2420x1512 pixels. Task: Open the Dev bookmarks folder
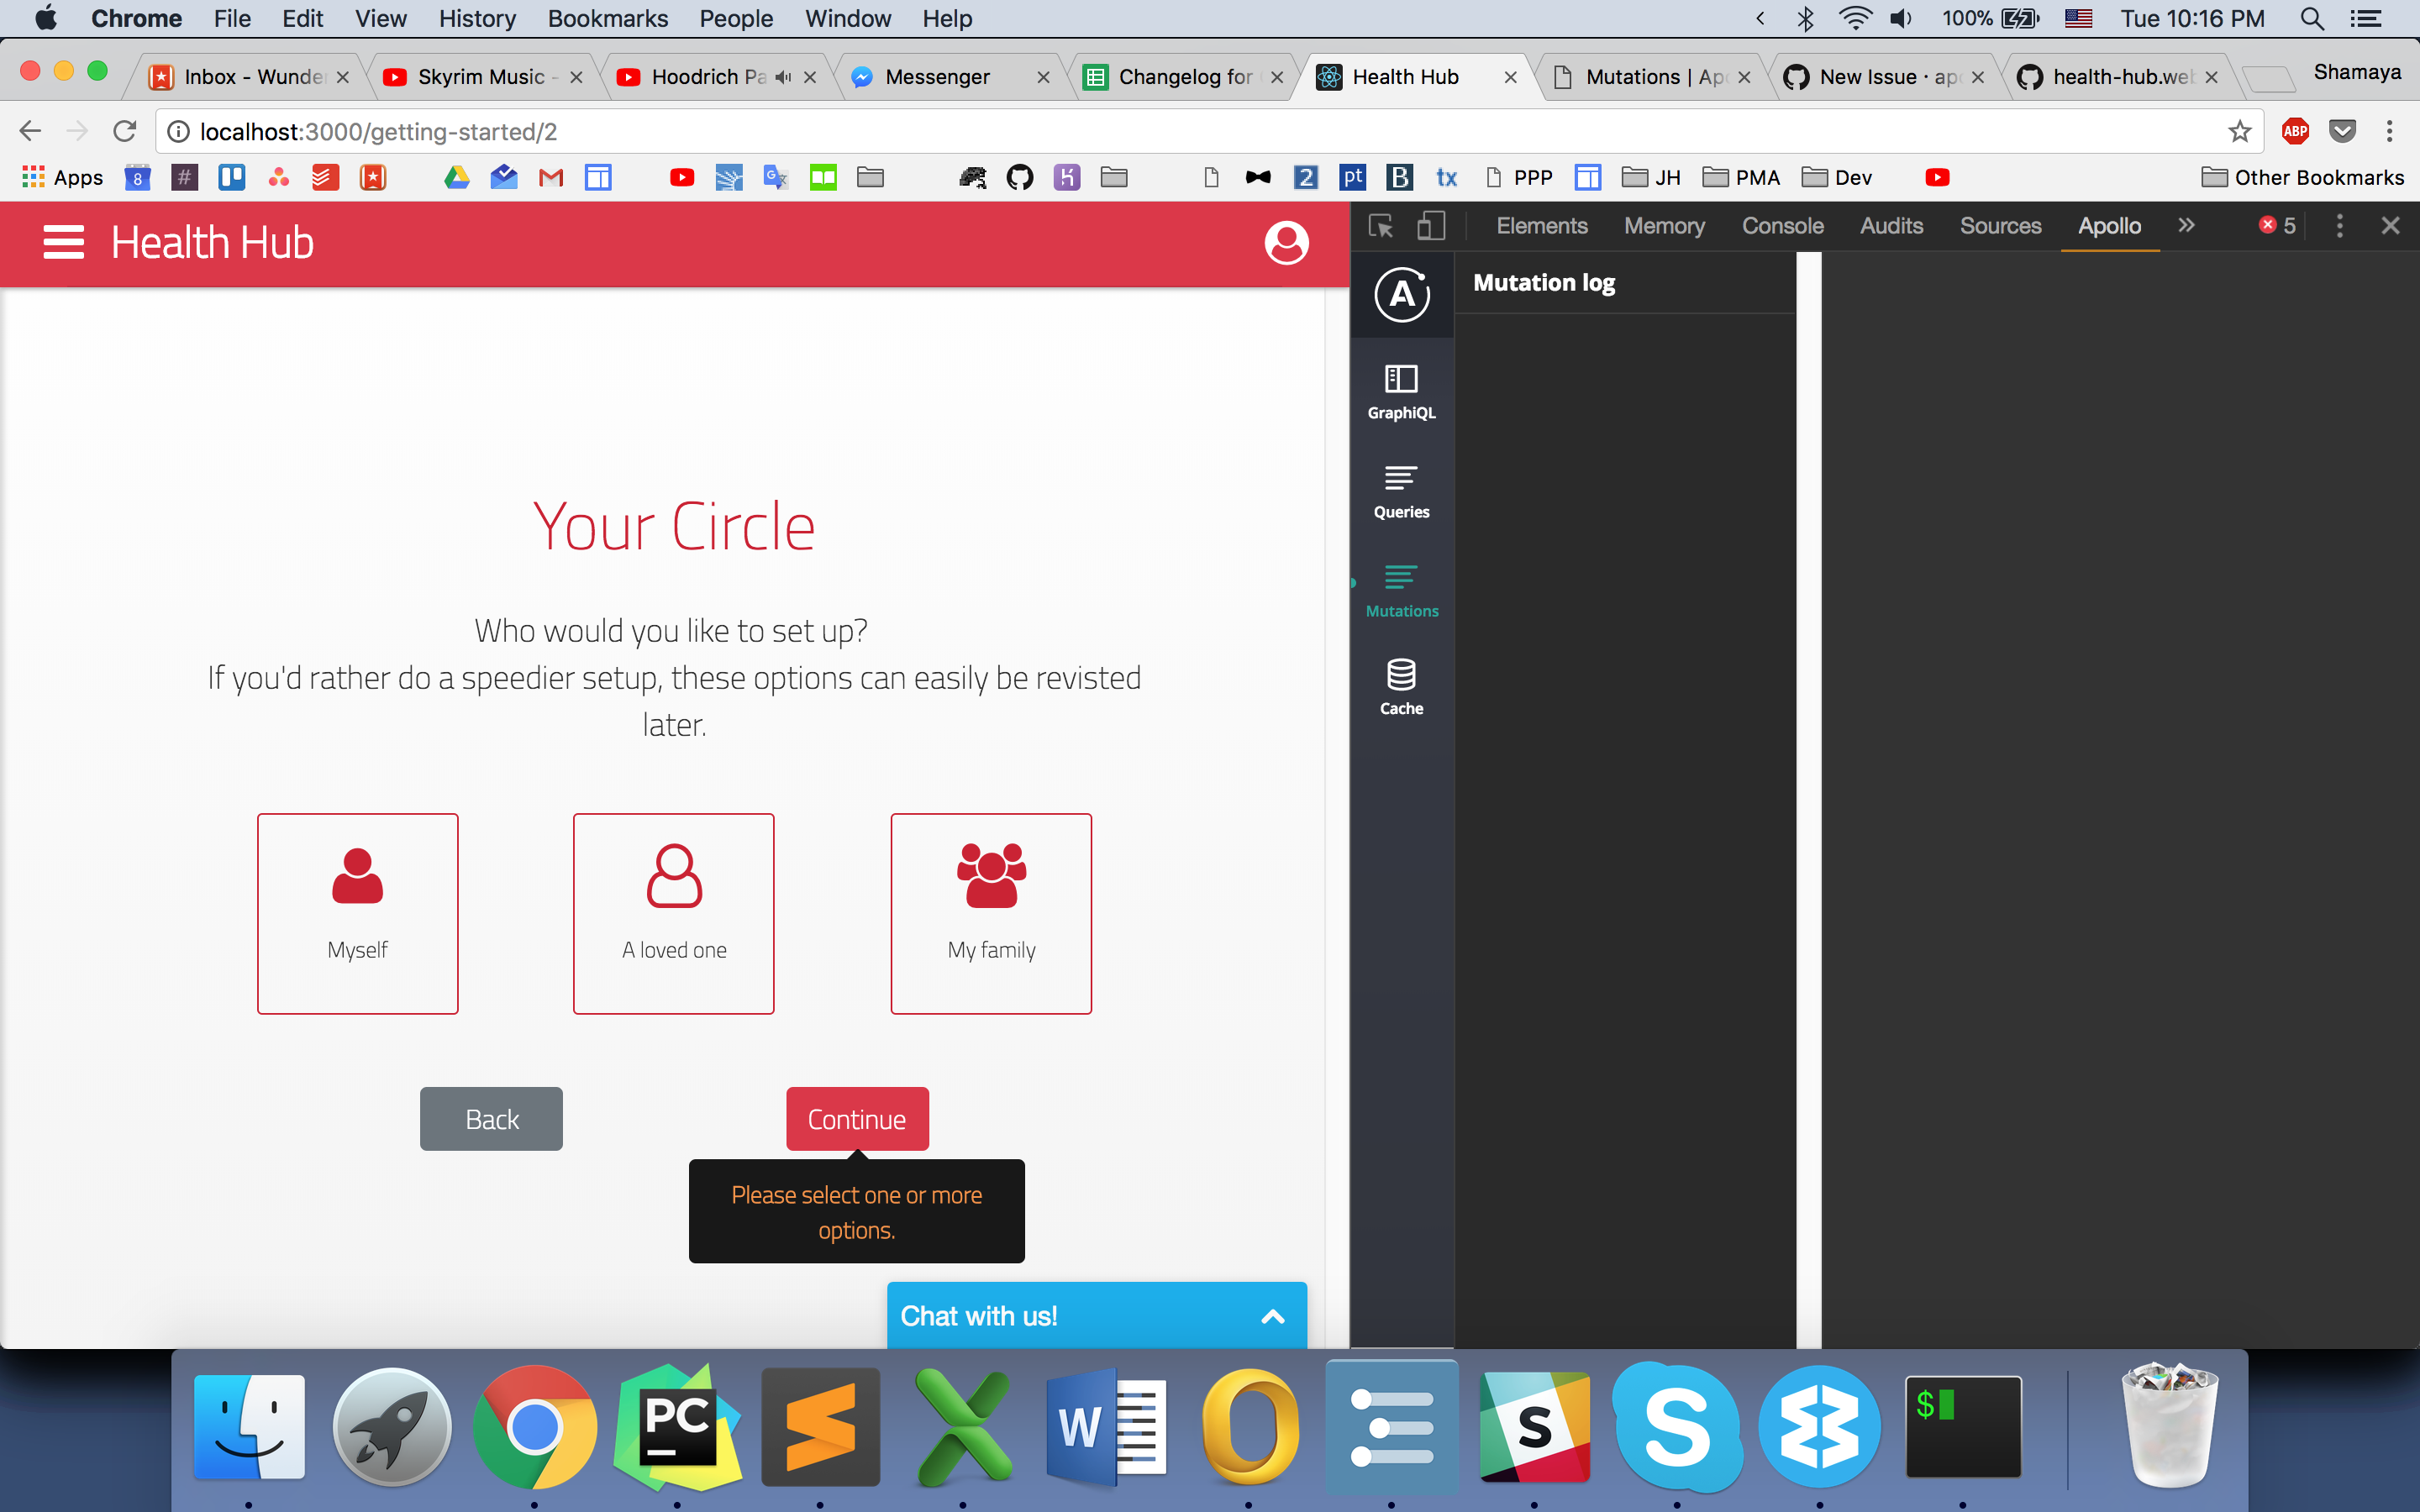click(1836, 177)
